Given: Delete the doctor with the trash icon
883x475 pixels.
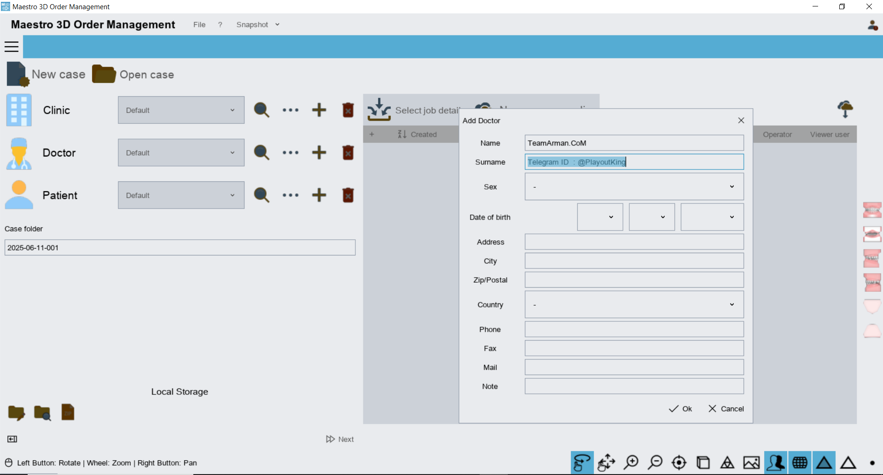Looking at the screenshot, I should (348, 152).
